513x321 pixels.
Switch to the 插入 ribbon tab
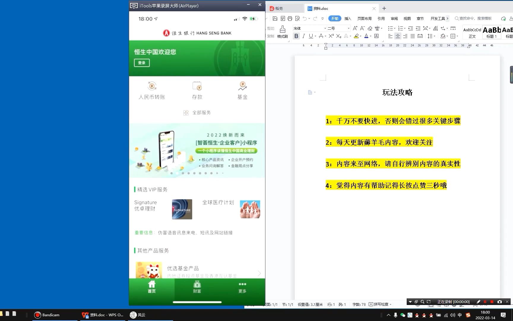[348, 18]
